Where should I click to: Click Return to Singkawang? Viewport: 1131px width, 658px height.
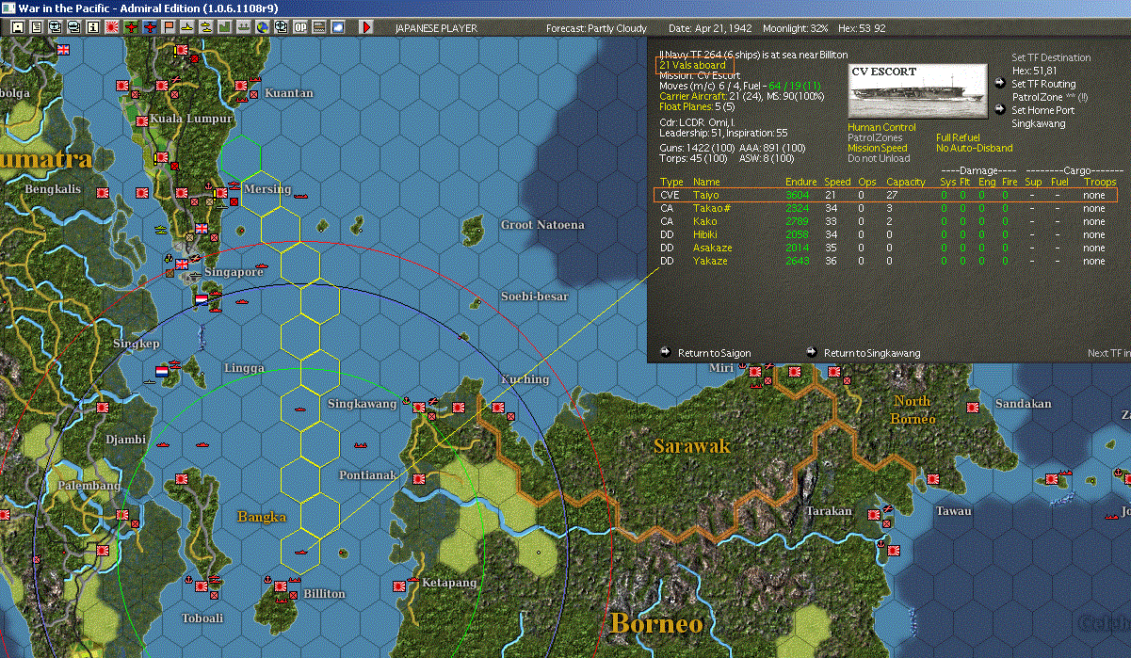pyautogui.click(x=872, y=353)
